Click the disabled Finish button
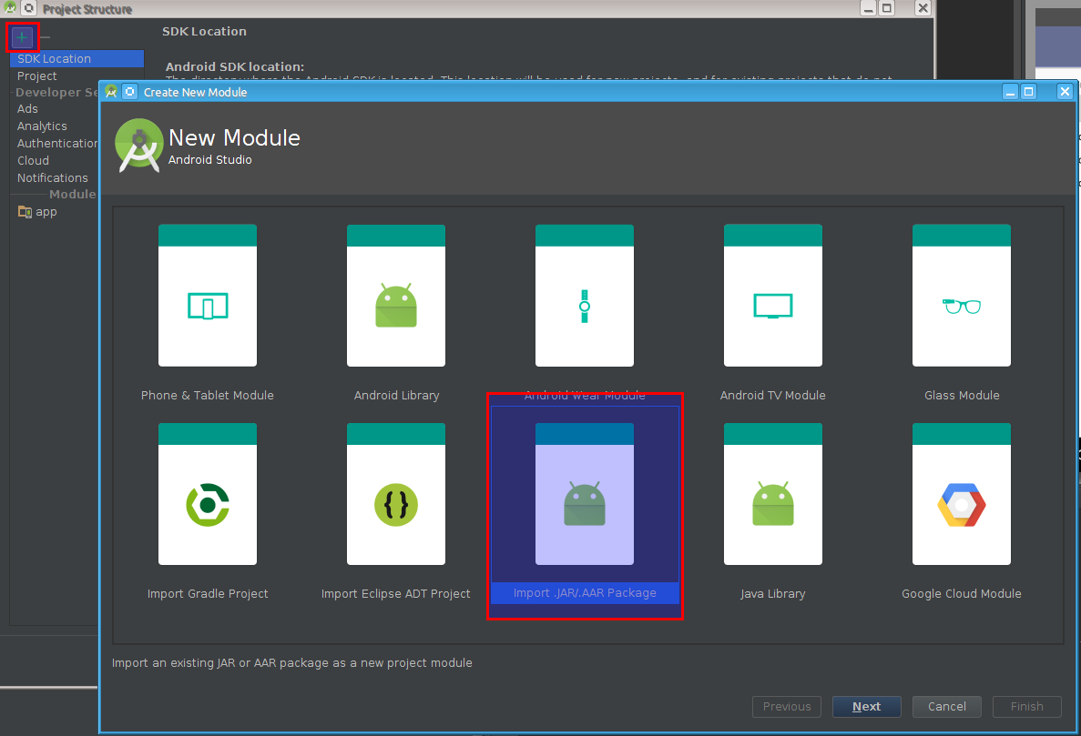The height and width of the screenshot is (736, 1081). 1026,706
